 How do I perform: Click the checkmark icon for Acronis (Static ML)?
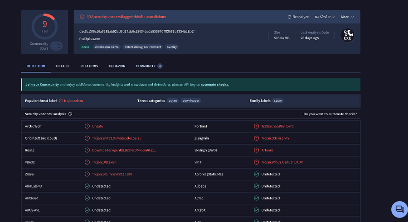click(257, 174)
